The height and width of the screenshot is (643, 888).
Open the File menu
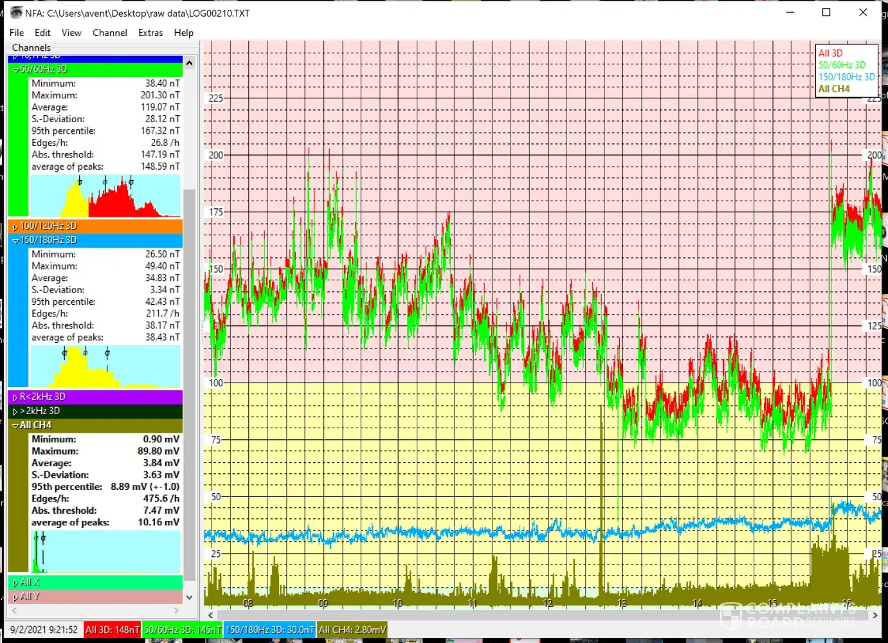click(x=17, y=33)
